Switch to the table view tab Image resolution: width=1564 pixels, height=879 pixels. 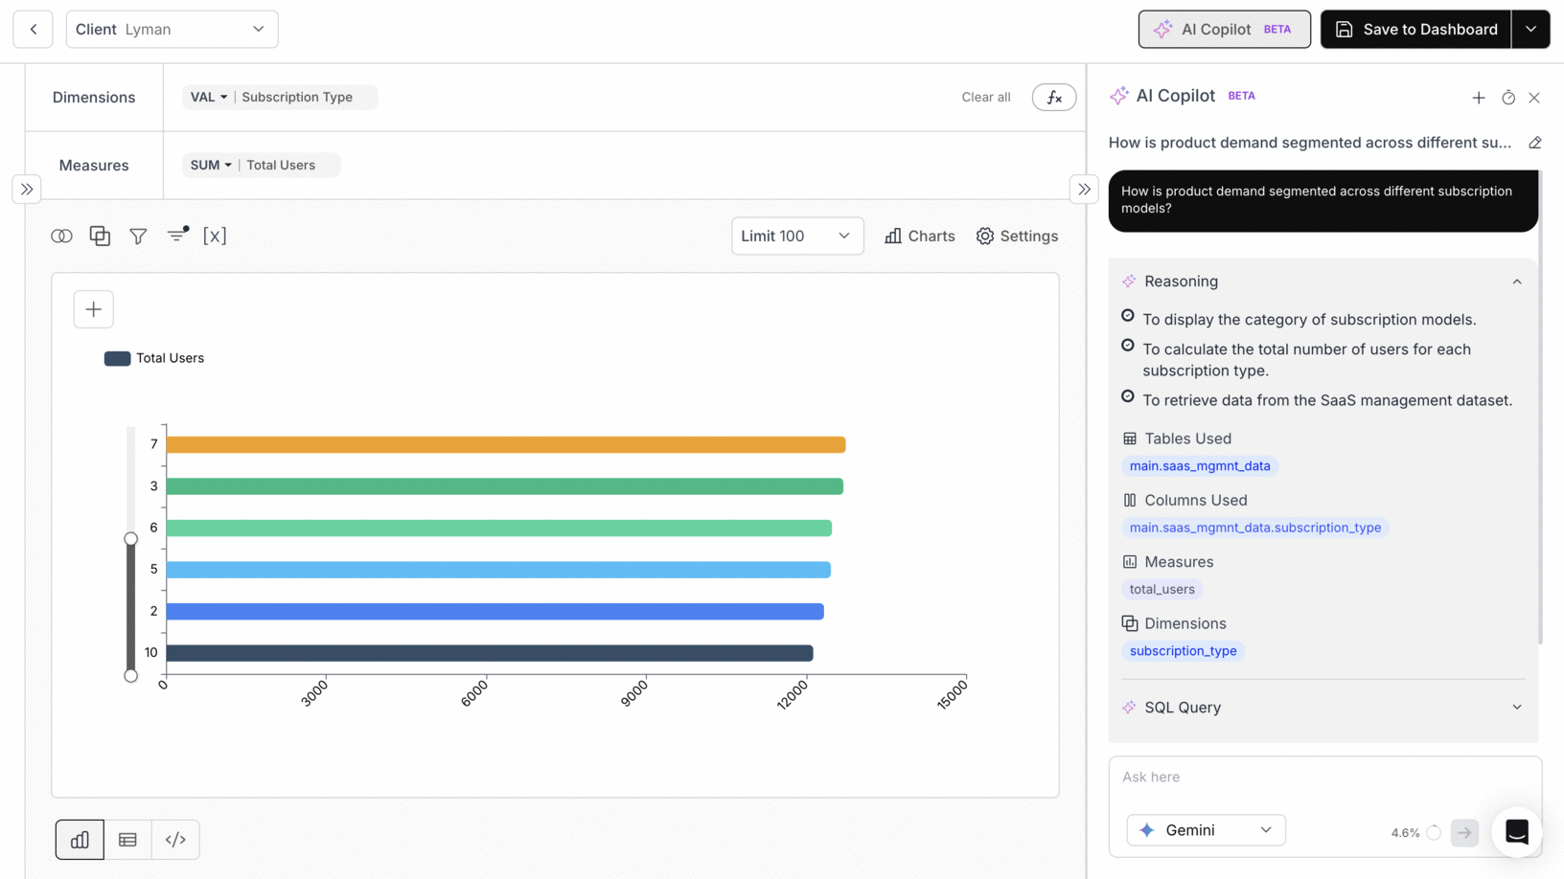point(127,840)
